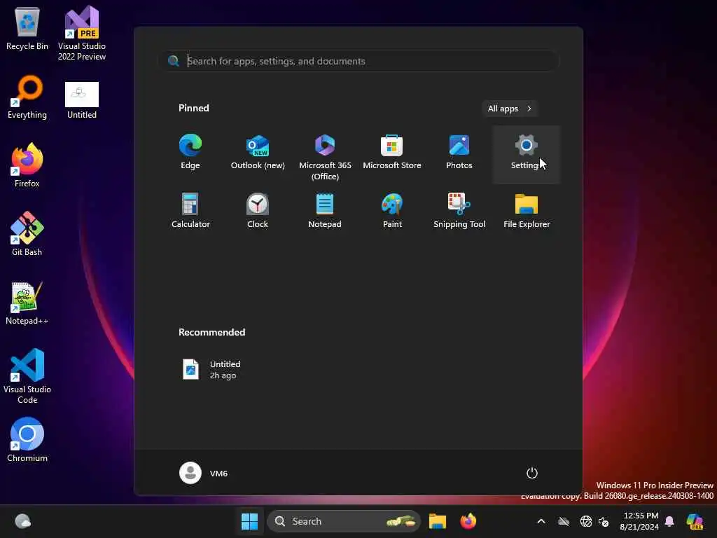Open the Calculator app
Image resolution: width=717 pixels, height=538 pixels.
[190, 210]
